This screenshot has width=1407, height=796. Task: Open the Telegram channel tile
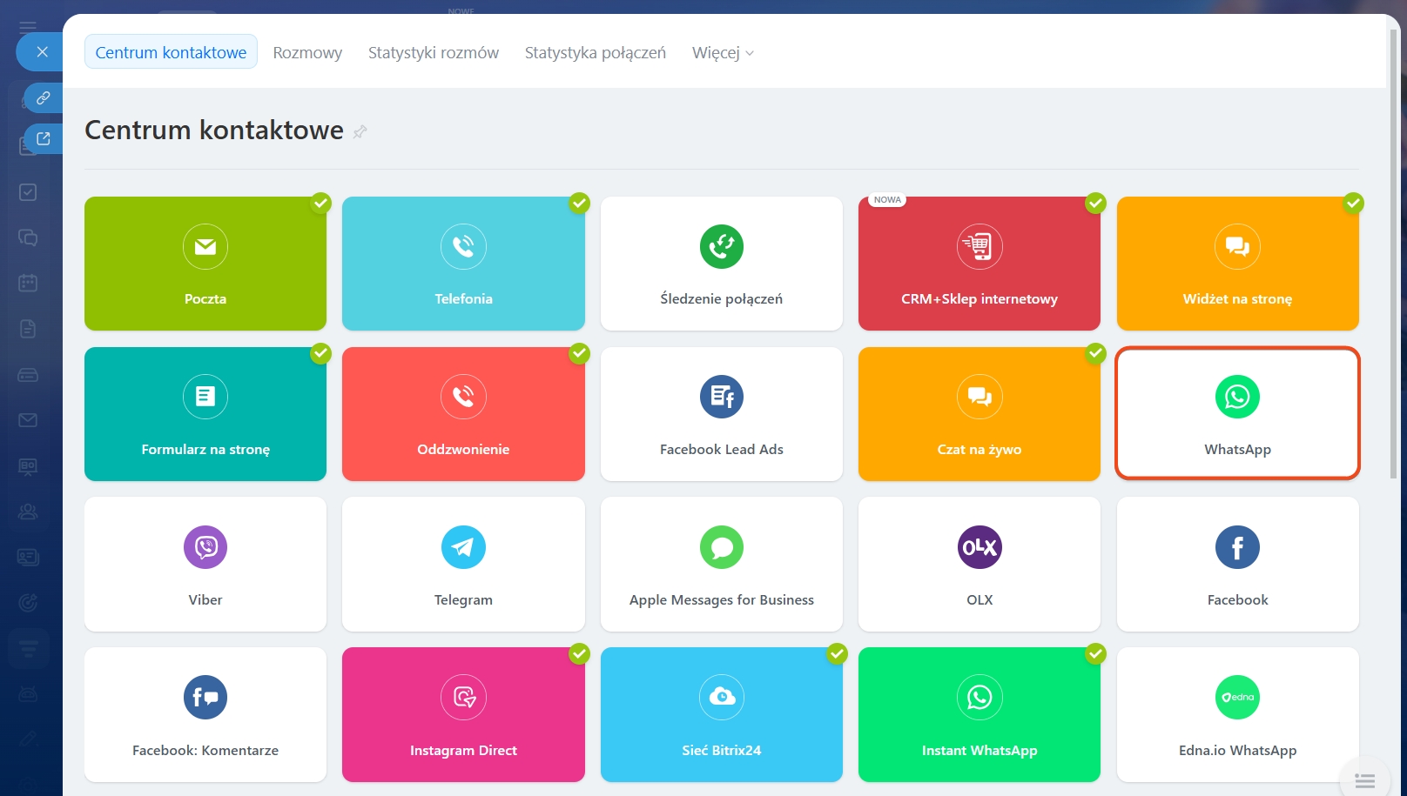pos(463,564)
